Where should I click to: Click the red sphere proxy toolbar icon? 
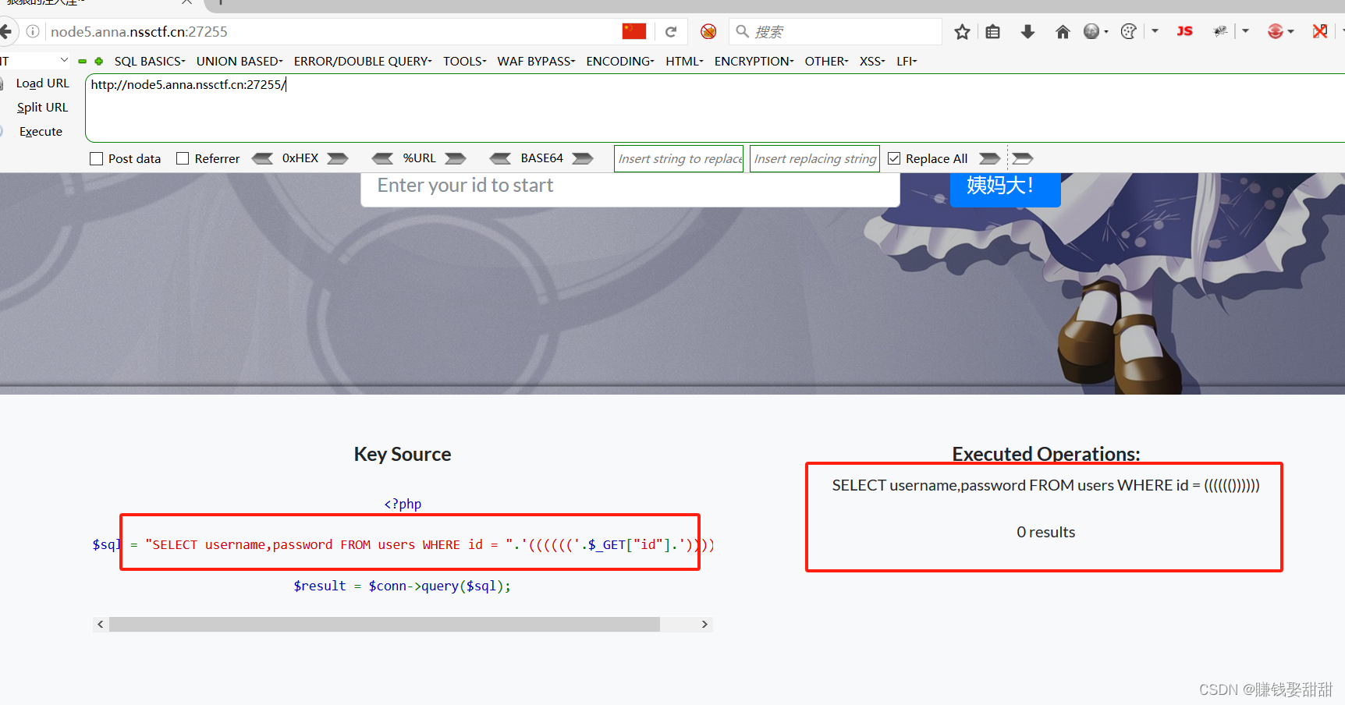click(x=1276, y=31)
